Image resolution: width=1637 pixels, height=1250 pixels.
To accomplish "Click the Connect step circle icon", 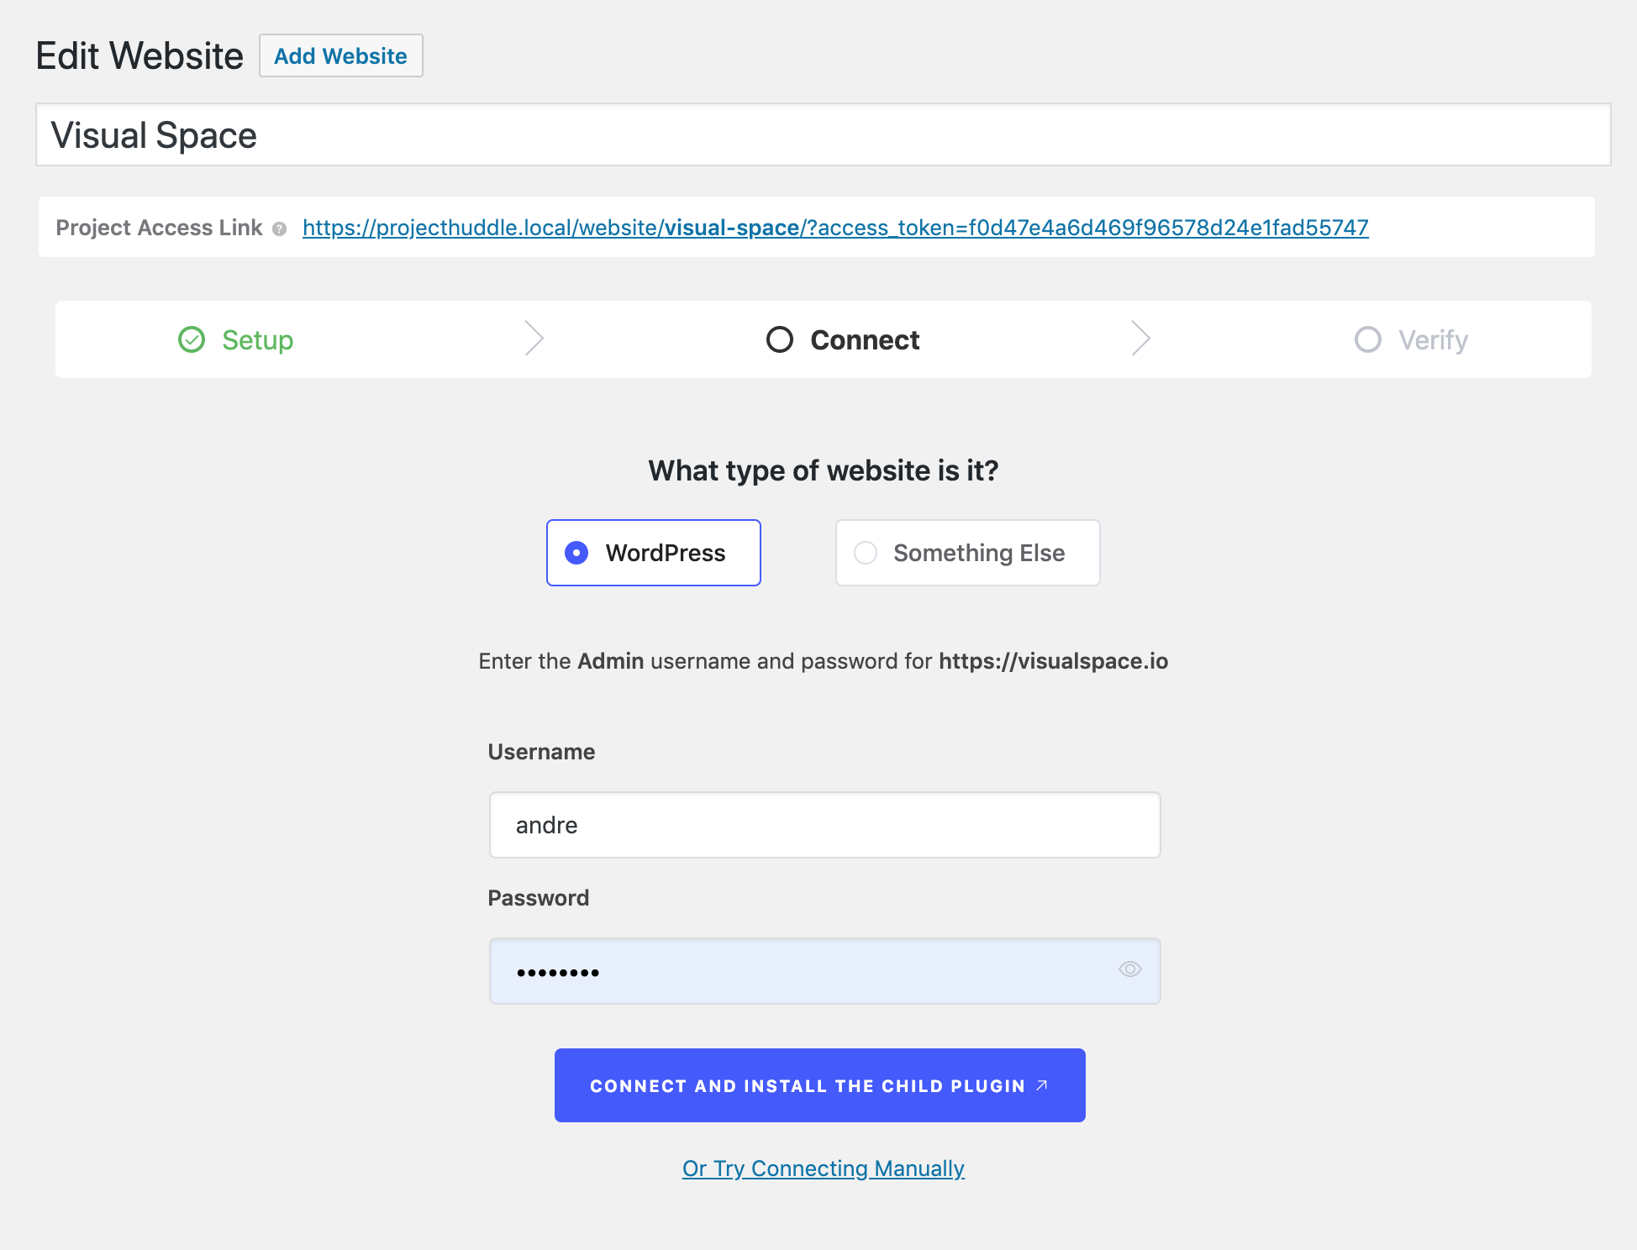I will 779,339.
